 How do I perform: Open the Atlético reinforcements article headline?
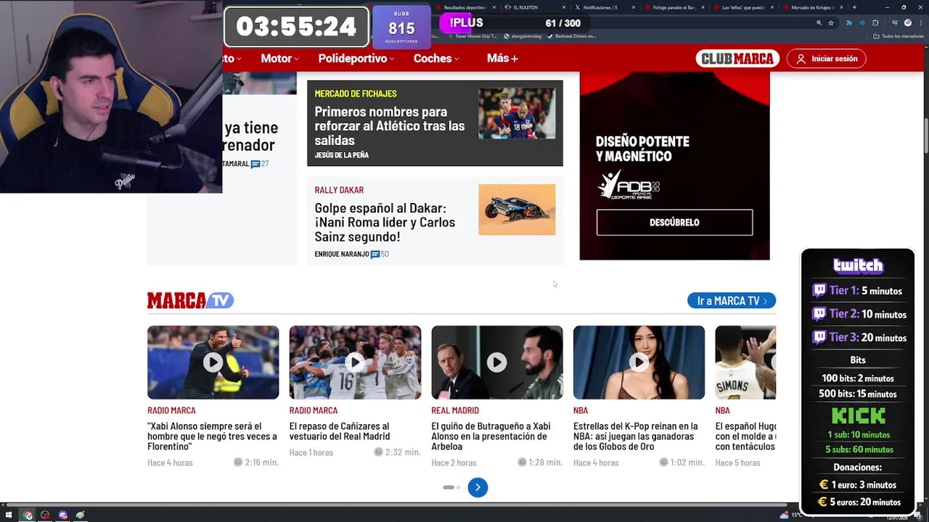(389, 125)
